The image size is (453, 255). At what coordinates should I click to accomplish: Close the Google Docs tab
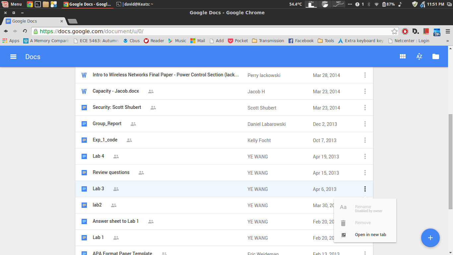pyautogui.click(x=62, y=21)
